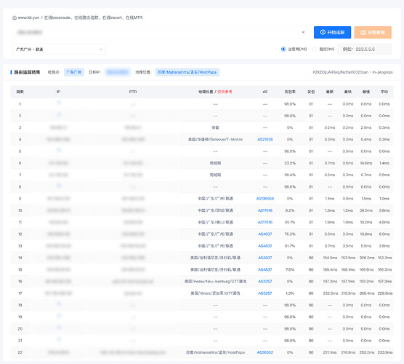Open AS17816 link in hop 11
Screen dimensions: 404x364
tap(265, 222)
